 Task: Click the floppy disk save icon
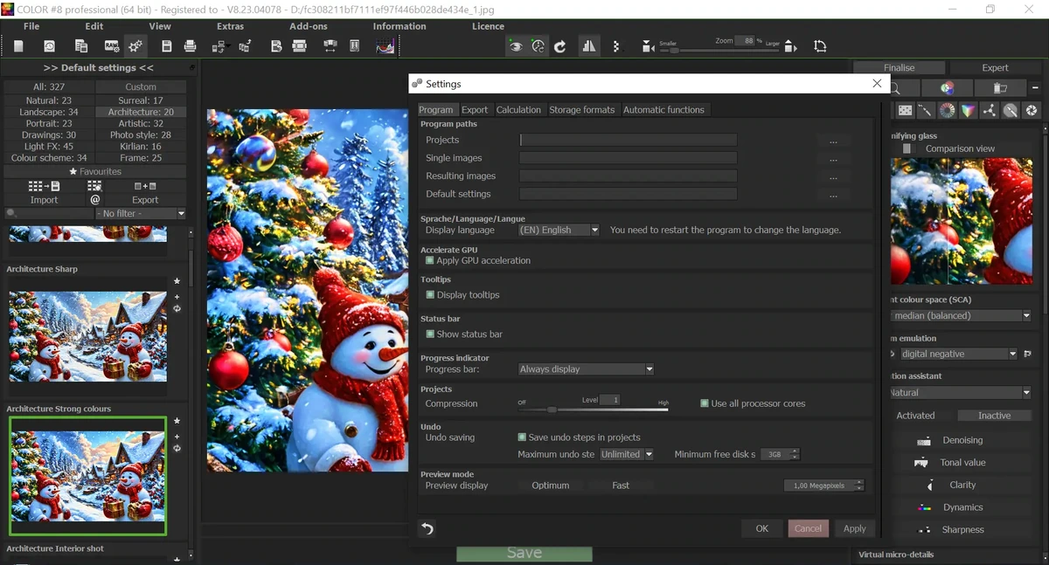tap(166, 46)
